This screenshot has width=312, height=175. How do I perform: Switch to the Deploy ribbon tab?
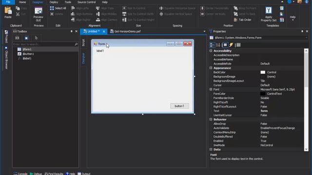pyautogui.click(x=54, y=2)
